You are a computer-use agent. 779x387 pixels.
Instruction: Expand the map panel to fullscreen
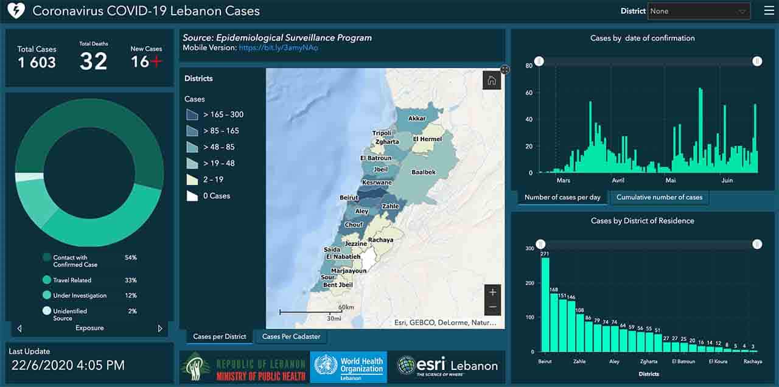tap(505, 69)
